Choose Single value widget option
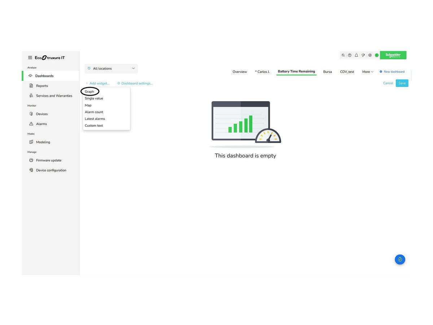 (x=94, y=99)
